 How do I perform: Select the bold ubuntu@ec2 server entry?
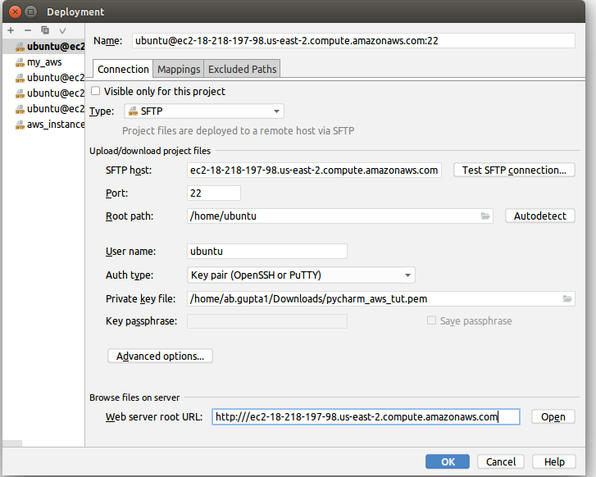click(x=43, y=47)
